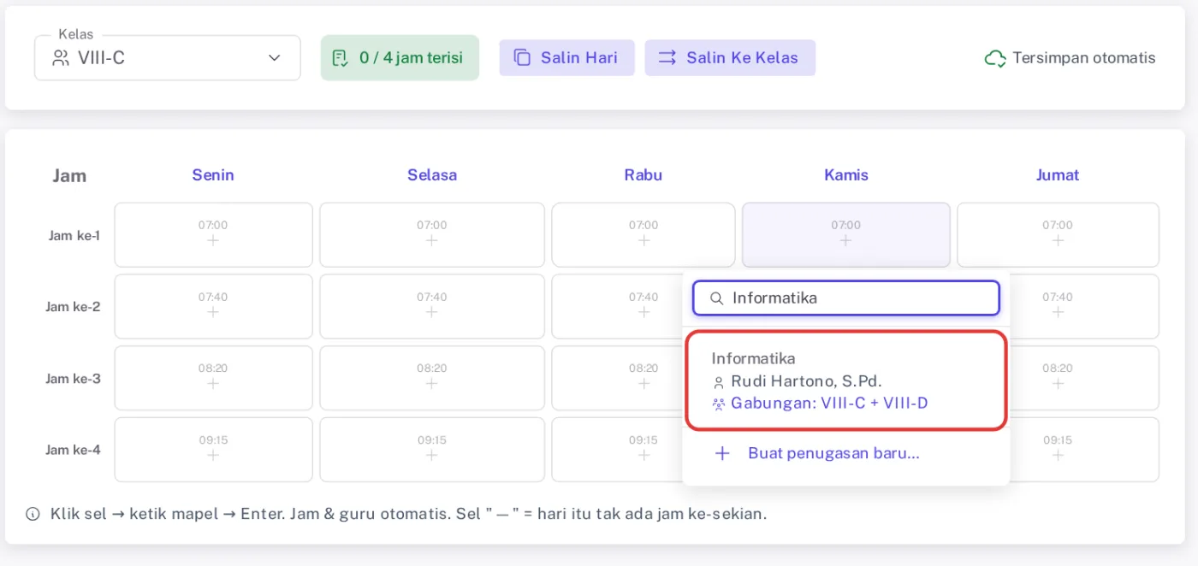Click the Jam ke-3 row label
Viewport: 1198px width, 566px height.
click(73, 379)
